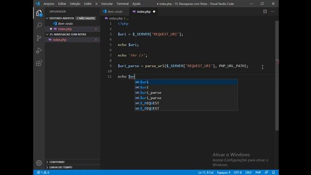
Task: Click errors and warnings counter in status bar
Action: (43, 173)
